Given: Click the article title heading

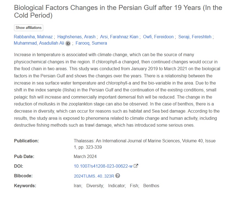Looking at the screenshot, I should pos(118,12).
